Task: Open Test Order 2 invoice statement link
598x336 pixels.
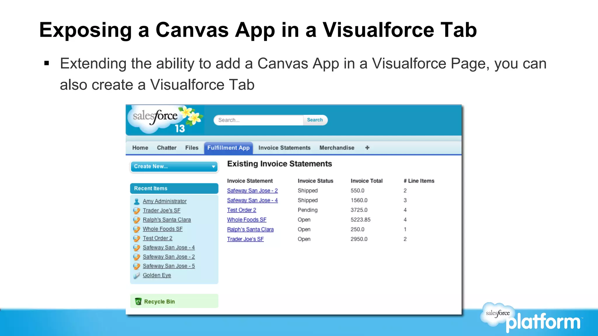Action: 241,210
